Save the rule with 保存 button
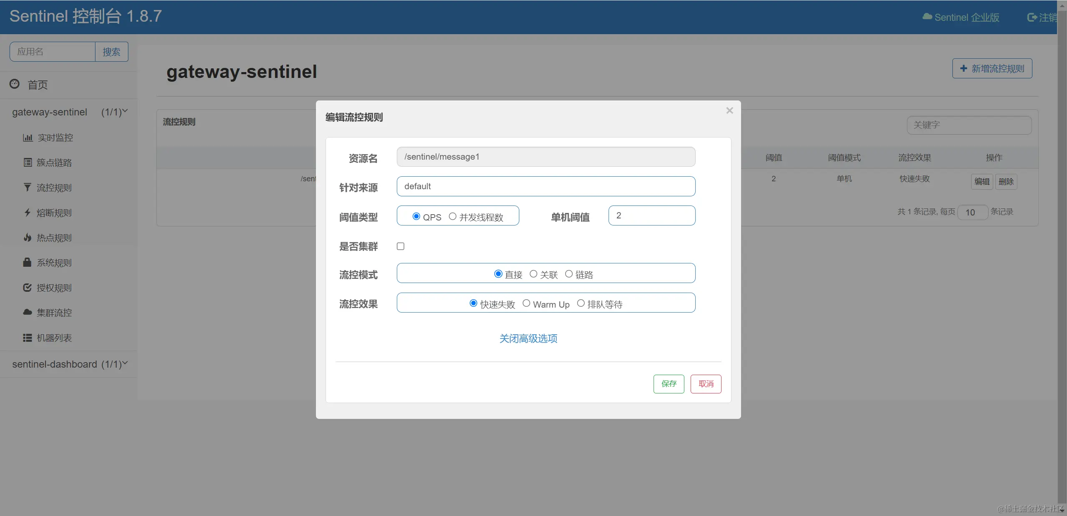1067x516 pixels. (669, 384)
